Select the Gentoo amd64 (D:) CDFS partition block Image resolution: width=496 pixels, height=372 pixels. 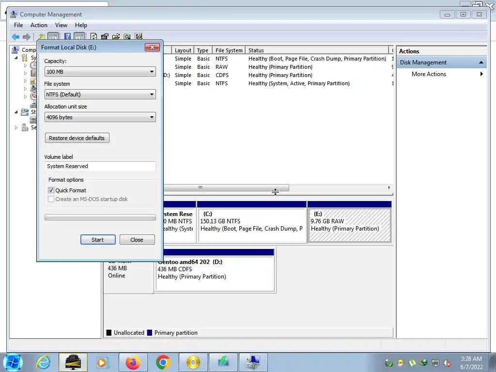215,274
